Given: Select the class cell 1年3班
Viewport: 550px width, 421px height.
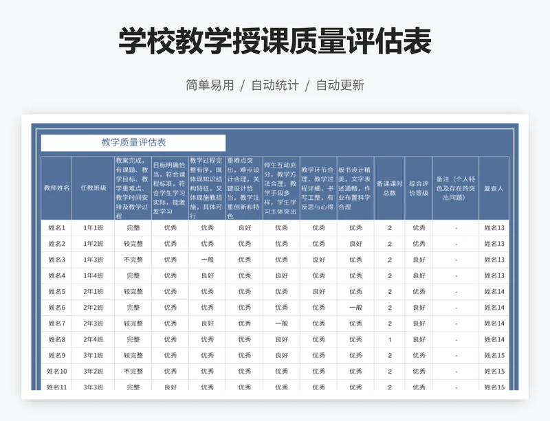Looking at the screenshot, I should click(x=93, y=260).
